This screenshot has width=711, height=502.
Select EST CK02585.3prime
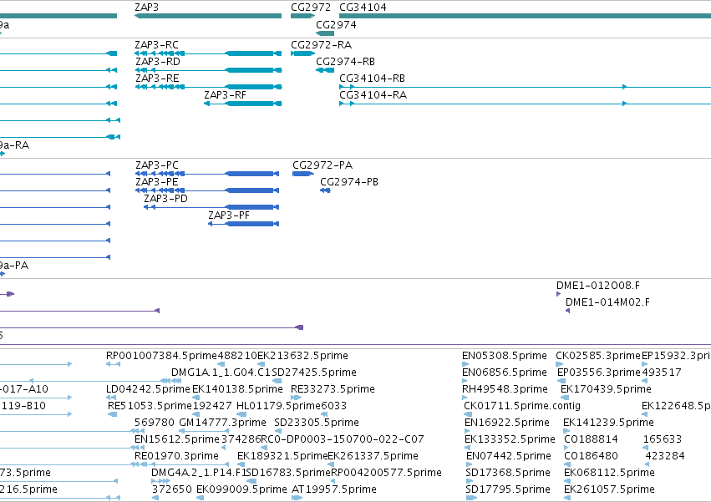pos(598,356)
